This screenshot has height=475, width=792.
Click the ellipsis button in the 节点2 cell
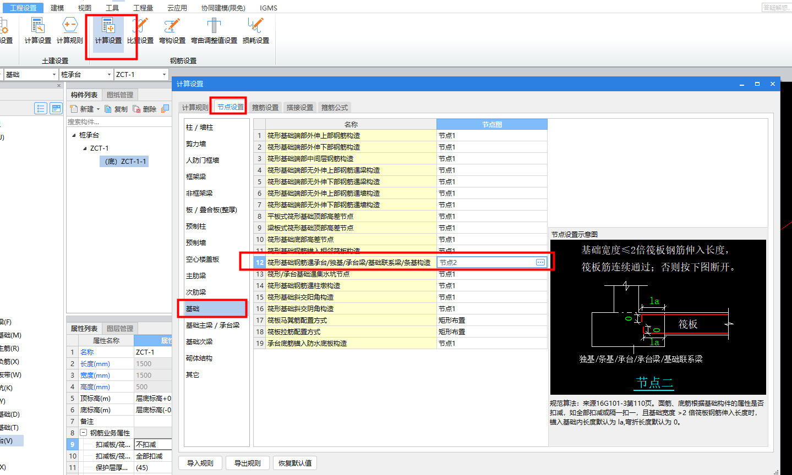[x=540, y=262]
